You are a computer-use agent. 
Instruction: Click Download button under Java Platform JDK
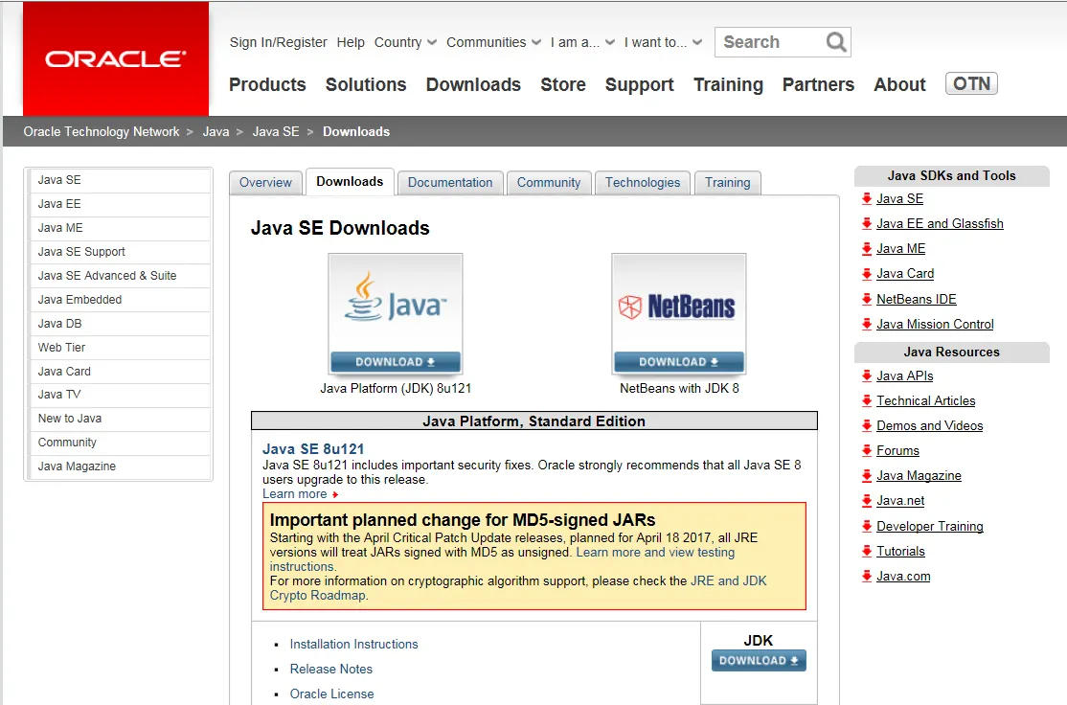point(396,362)
